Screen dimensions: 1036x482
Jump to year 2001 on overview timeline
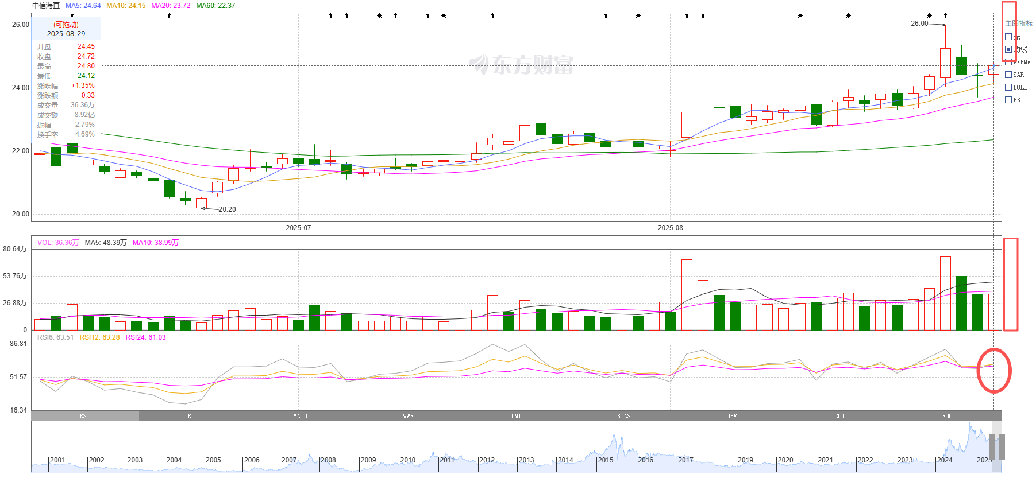[57, 460]
